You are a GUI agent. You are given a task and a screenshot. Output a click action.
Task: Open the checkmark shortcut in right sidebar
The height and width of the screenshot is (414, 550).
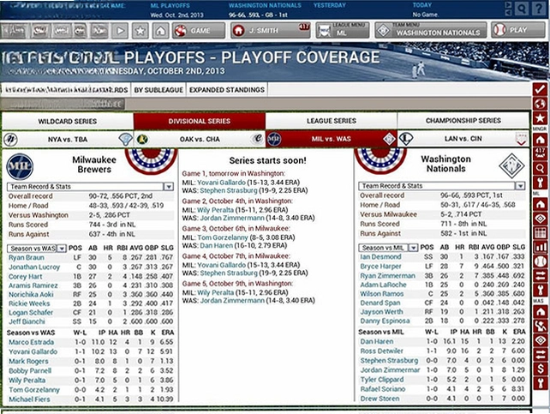pos(541,89)
